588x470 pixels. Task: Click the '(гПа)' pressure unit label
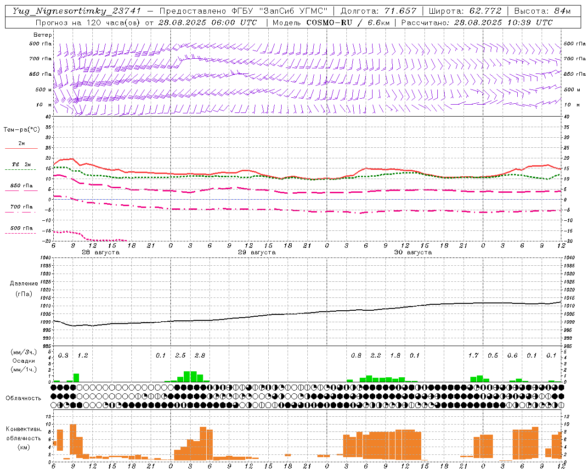tap(24, 294)
